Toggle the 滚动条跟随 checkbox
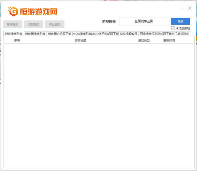Image resolution: width=197 pixels, height=171 pixels. click(173, 28)
